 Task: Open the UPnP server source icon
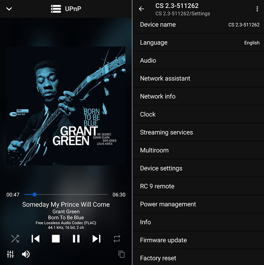[x=56, y=9]
